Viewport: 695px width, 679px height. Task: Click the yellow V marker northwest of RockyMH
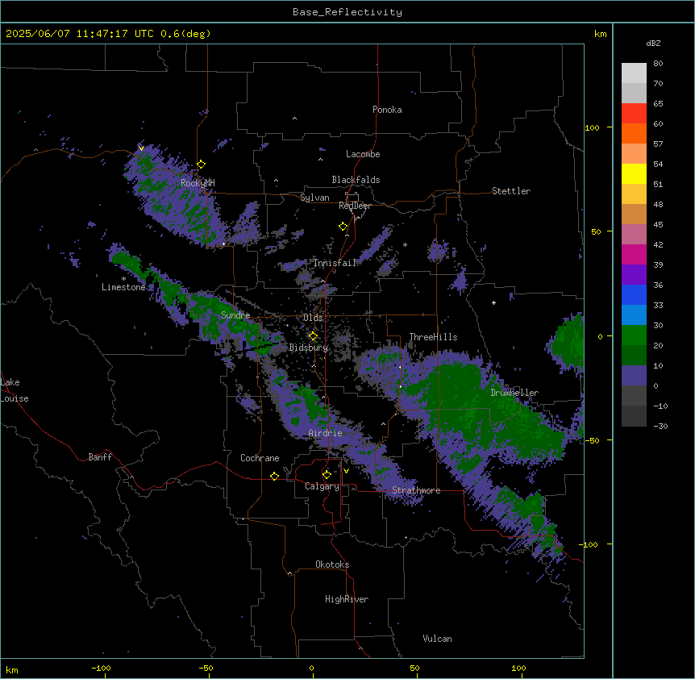point(141,148)
